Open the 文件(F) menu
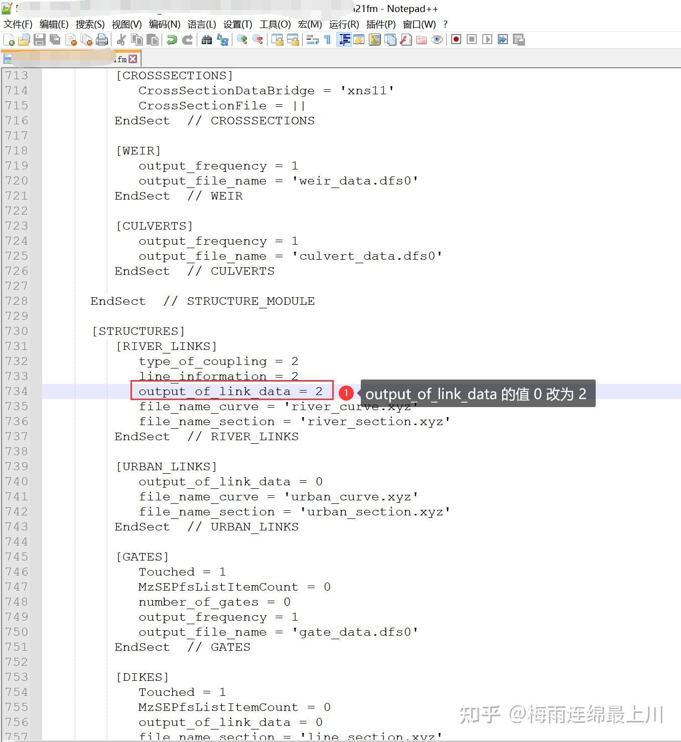 coord(18,24)
